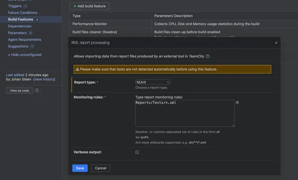Open the file tree icon beside monitoring rules

click(238, 102)
